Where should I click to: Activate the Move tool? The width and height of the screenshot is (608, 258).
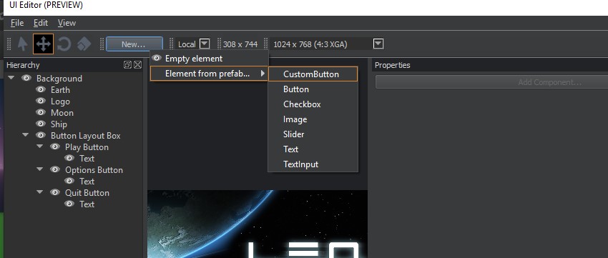(43, 44)
